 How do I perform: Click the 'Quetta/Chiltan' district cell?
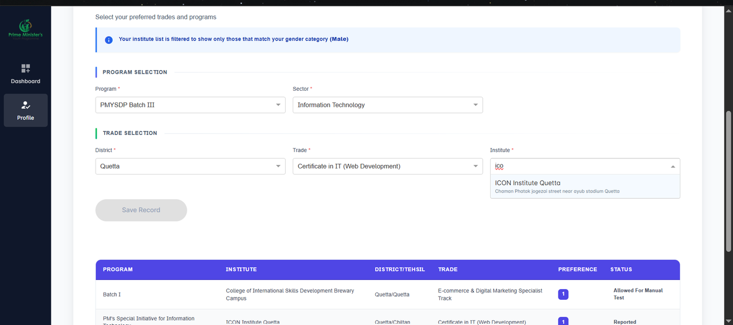393,322
